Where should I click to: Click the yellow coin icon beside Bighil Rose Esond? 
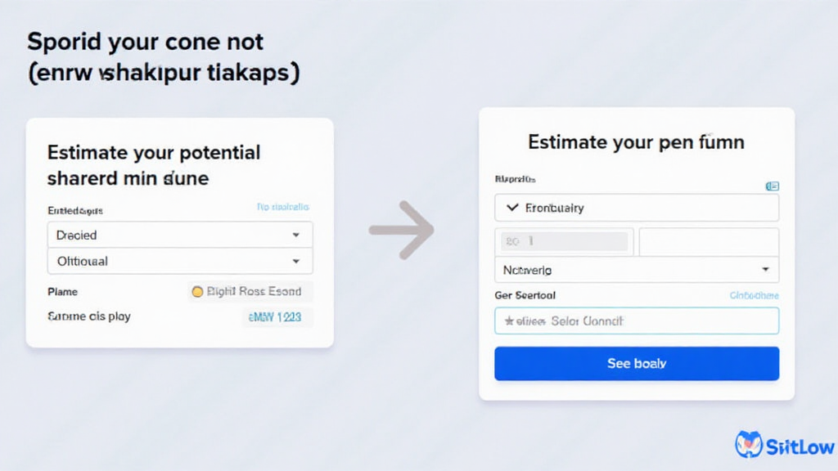pos(196,292)
